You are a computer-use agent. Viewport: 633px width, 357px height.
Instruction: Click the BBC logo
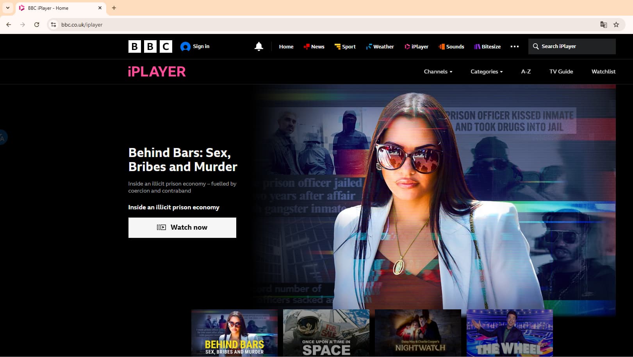150,46
